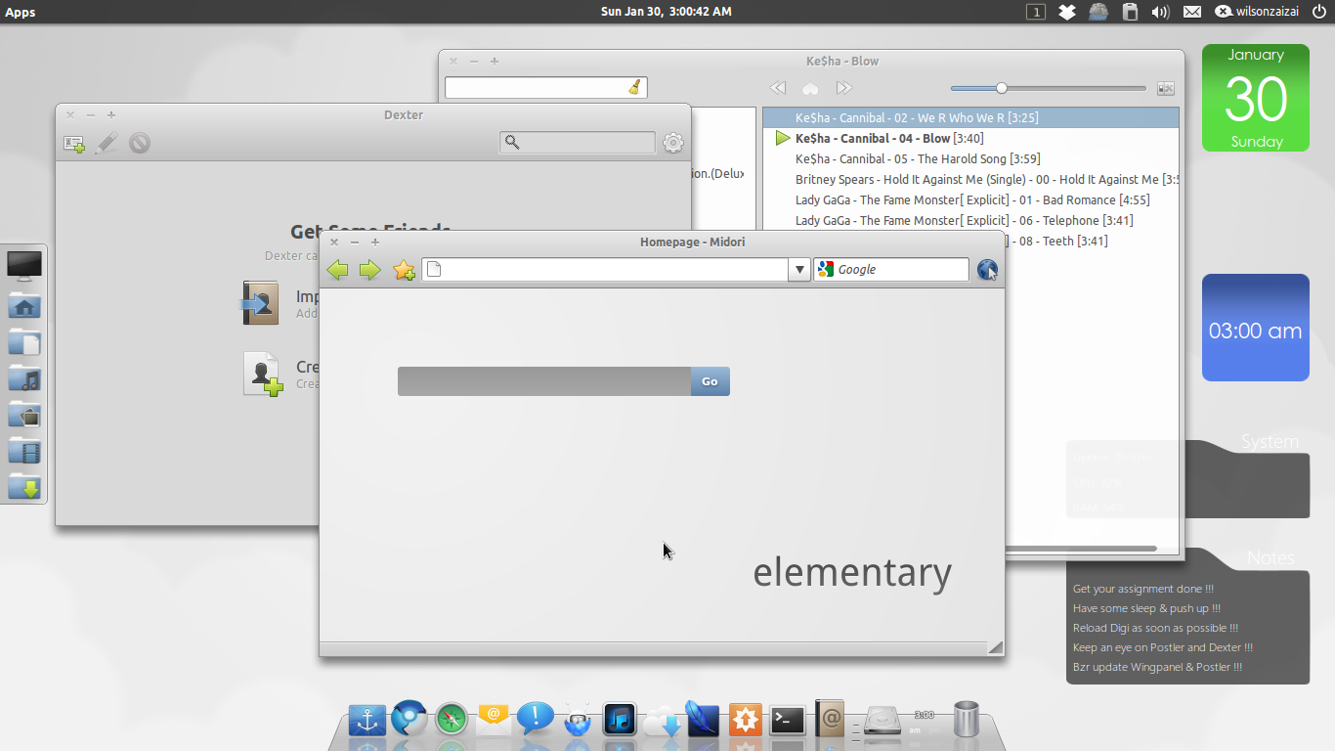Click the add contact icon in Dexter toolbar

tap(73, 143)
